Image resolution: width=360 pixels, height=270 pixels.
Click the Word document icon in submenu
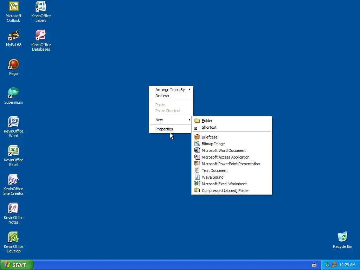coord(197,150)
